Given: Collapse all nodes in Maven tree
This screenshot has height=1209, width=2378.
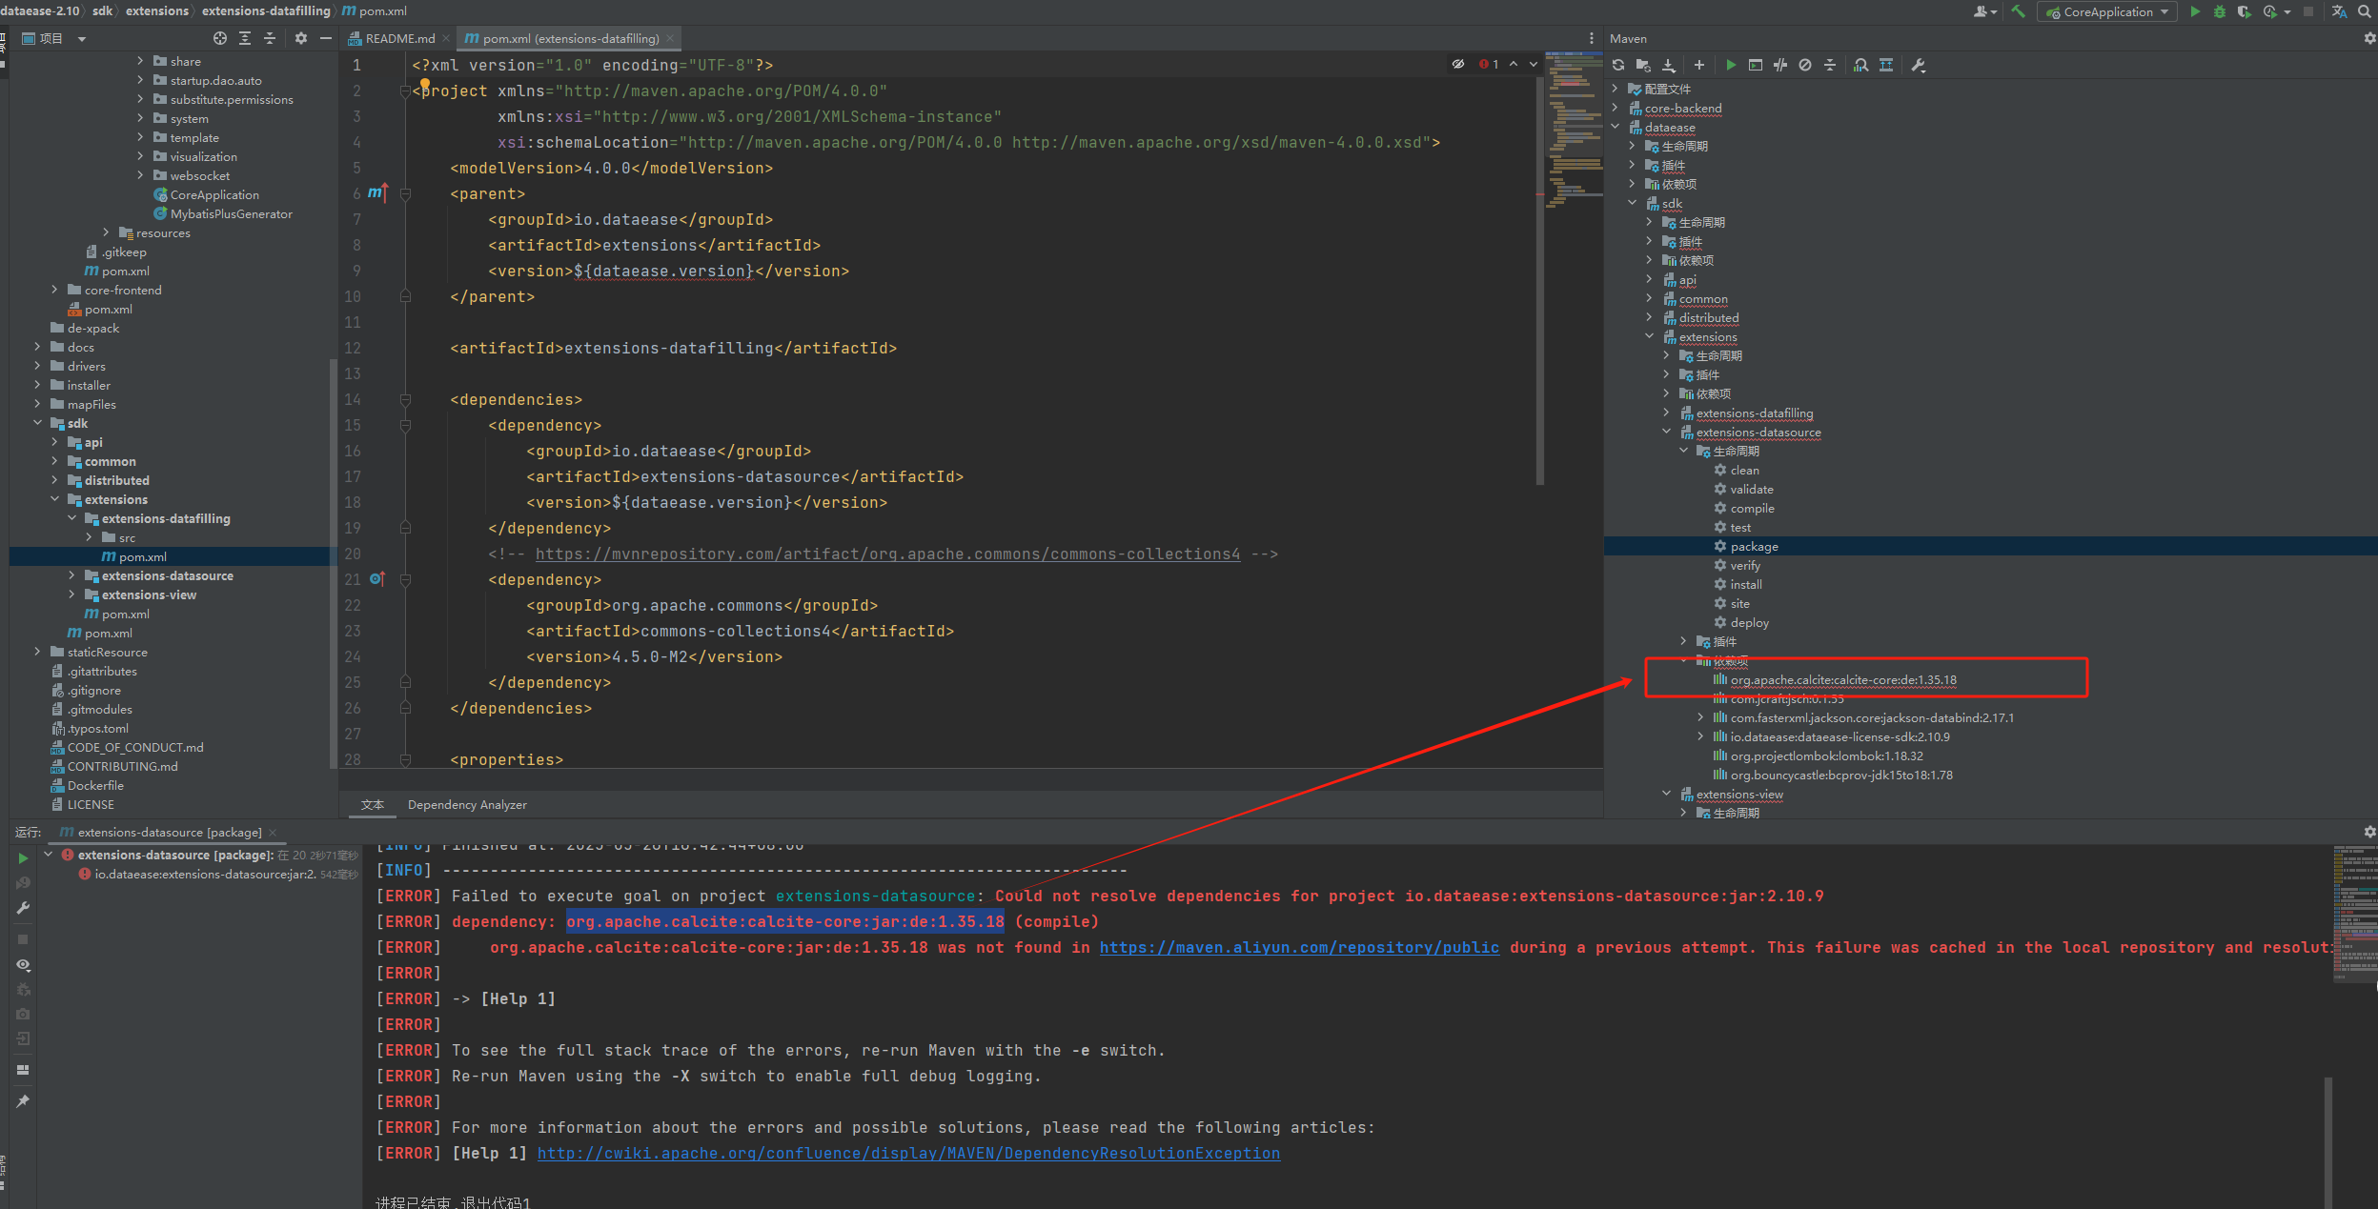Looking at the screenshot, I should click(x=1830, y=65).
